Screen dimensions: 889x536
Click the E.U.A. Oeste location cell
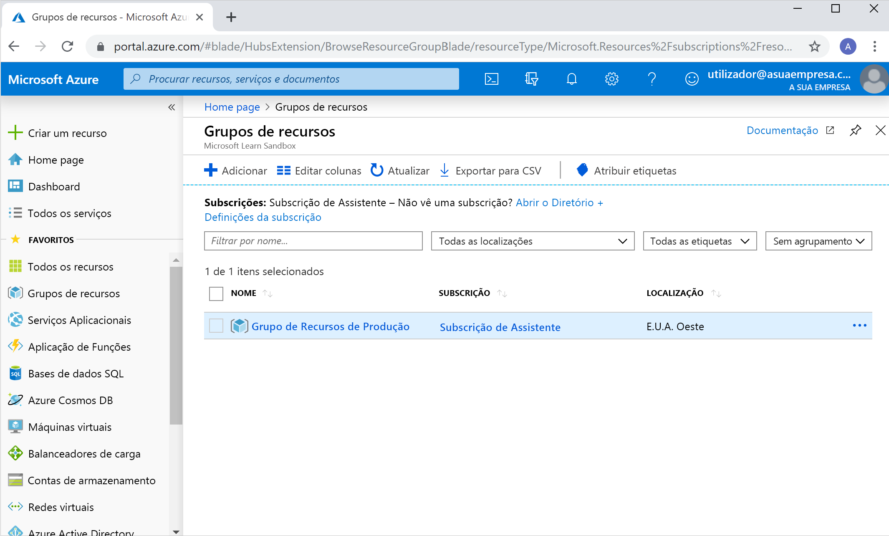tap(675, 326)
